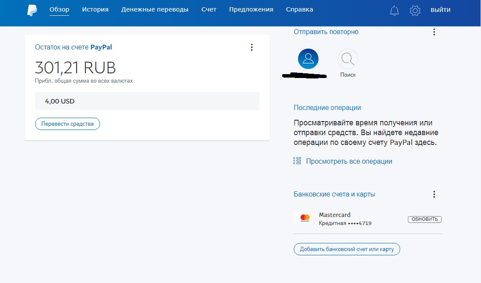The height and width of the screenshot is (283, 481).
Task: Click the list icon beside Просмотреть все операции
Action: (297, 161)
